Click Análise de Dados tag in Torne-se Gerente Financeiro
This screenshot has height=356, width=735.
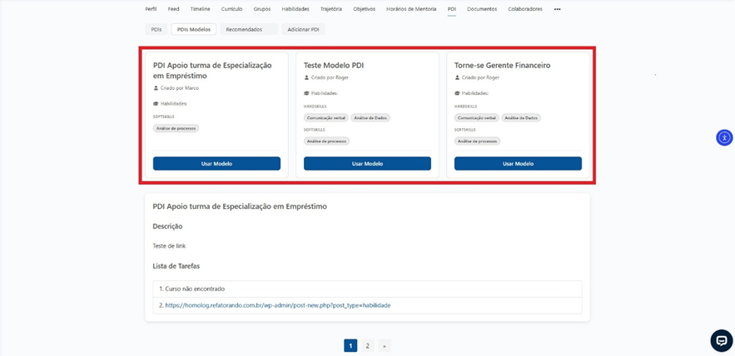[522, 118]
